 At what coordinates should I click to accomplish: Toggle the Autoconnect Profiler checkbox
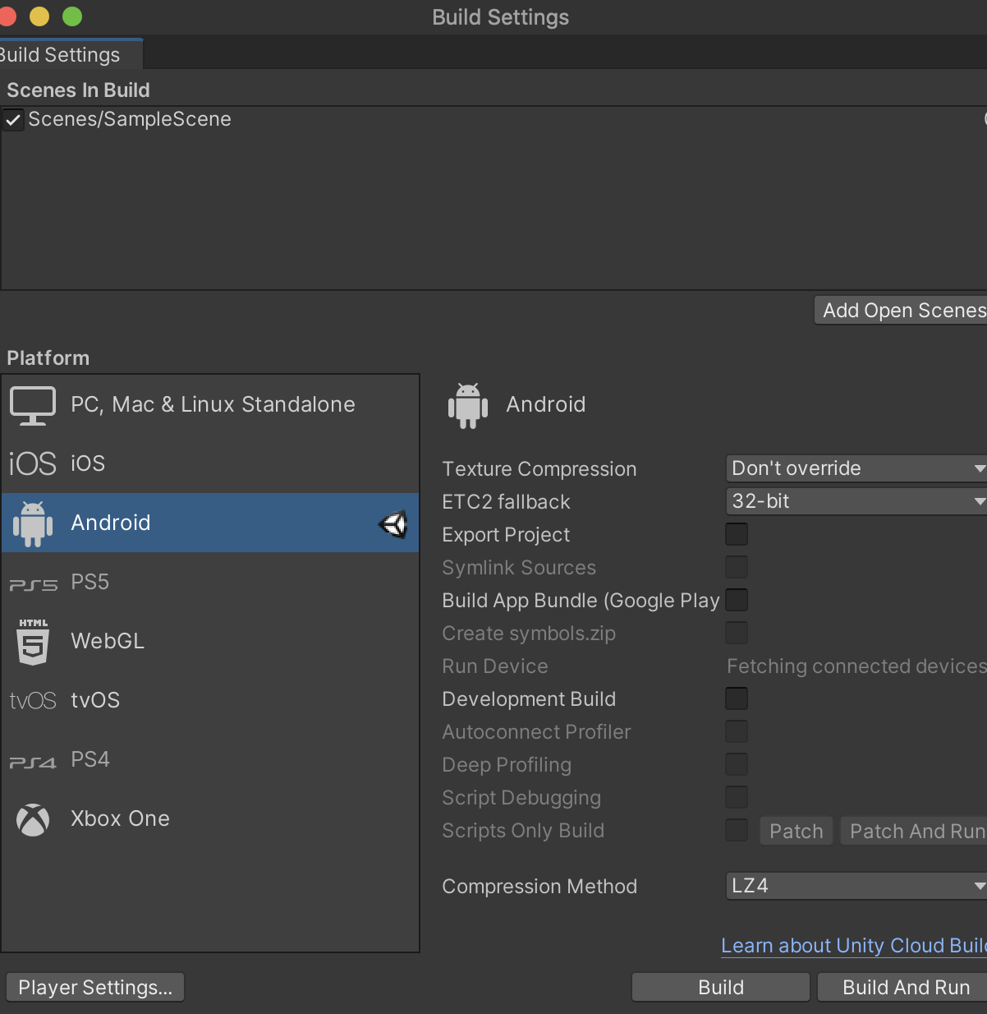click(737, 731)
